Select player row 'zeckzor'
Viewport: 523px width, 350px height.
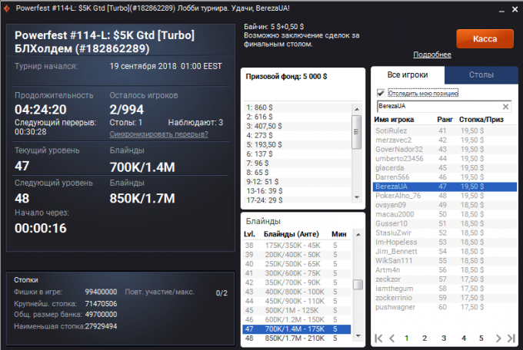tap(445, 279)
